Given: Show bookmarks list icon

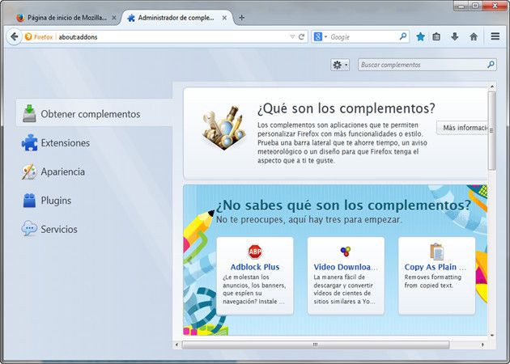Looking at the screenshot, I should [x=436, y=36].
